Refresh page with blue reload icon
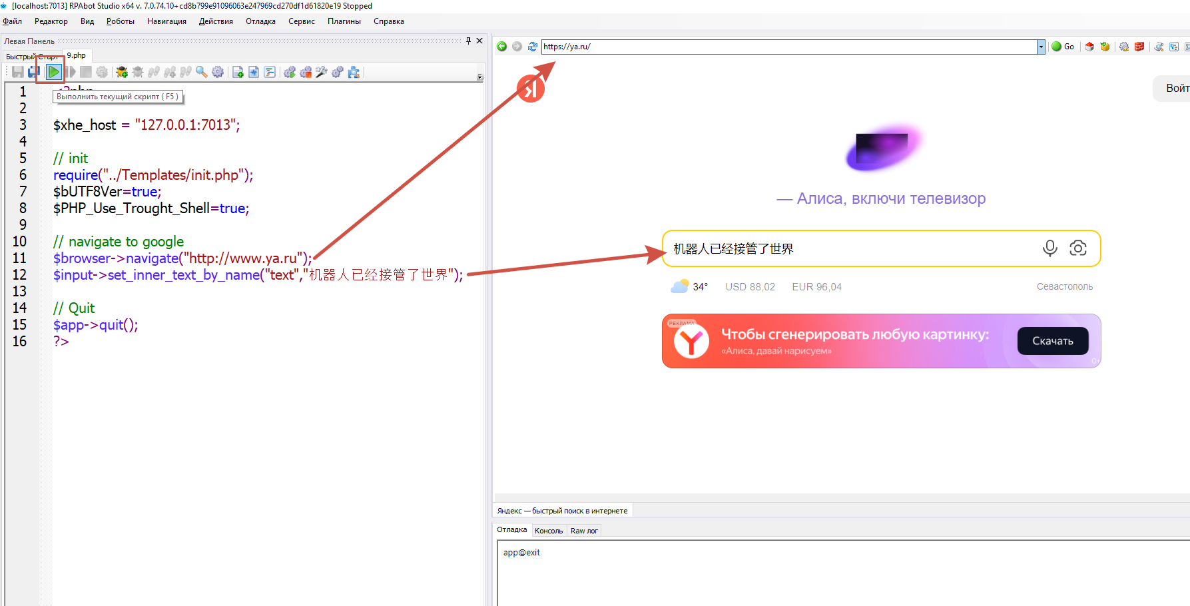This screenshot has height=606, width=1190. (x=533, y=47)
